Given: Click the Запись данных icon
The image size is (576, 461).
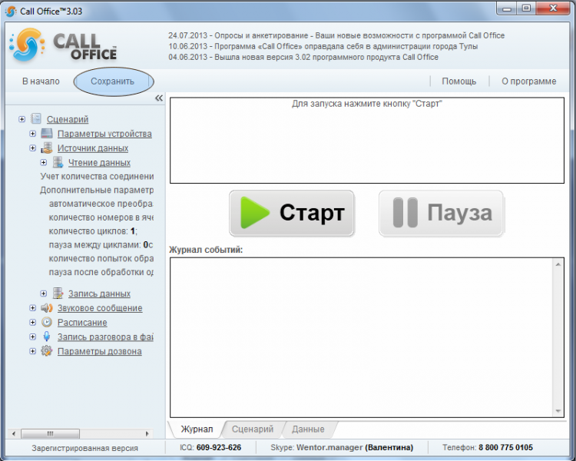Looking at the screenshot, I should (58, 293).
